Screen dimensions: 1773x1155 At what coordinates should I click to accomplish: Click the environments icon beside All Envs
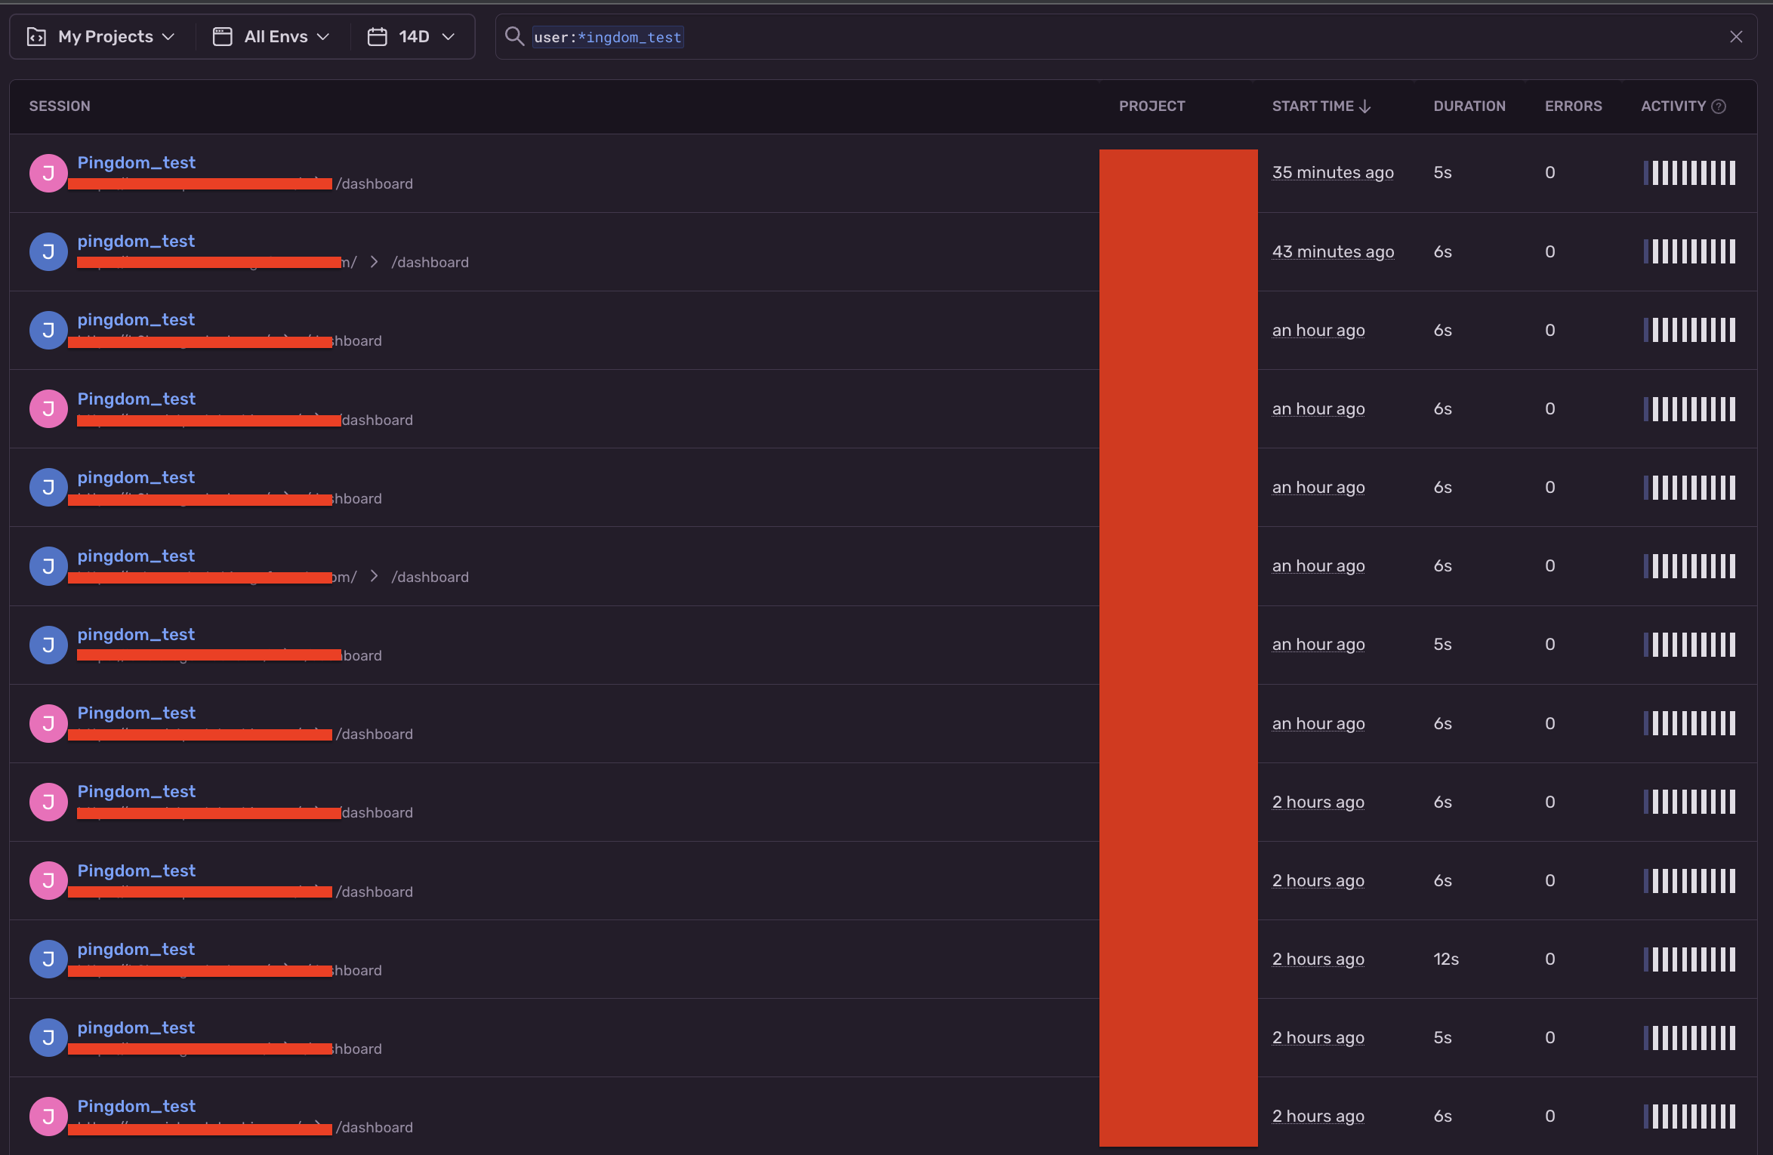(x=221, y=35)
